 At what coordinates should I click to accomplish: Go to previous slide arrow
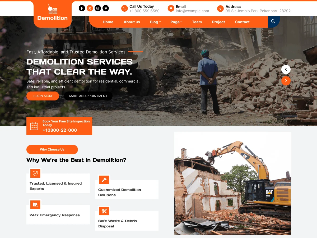[286, 70]
